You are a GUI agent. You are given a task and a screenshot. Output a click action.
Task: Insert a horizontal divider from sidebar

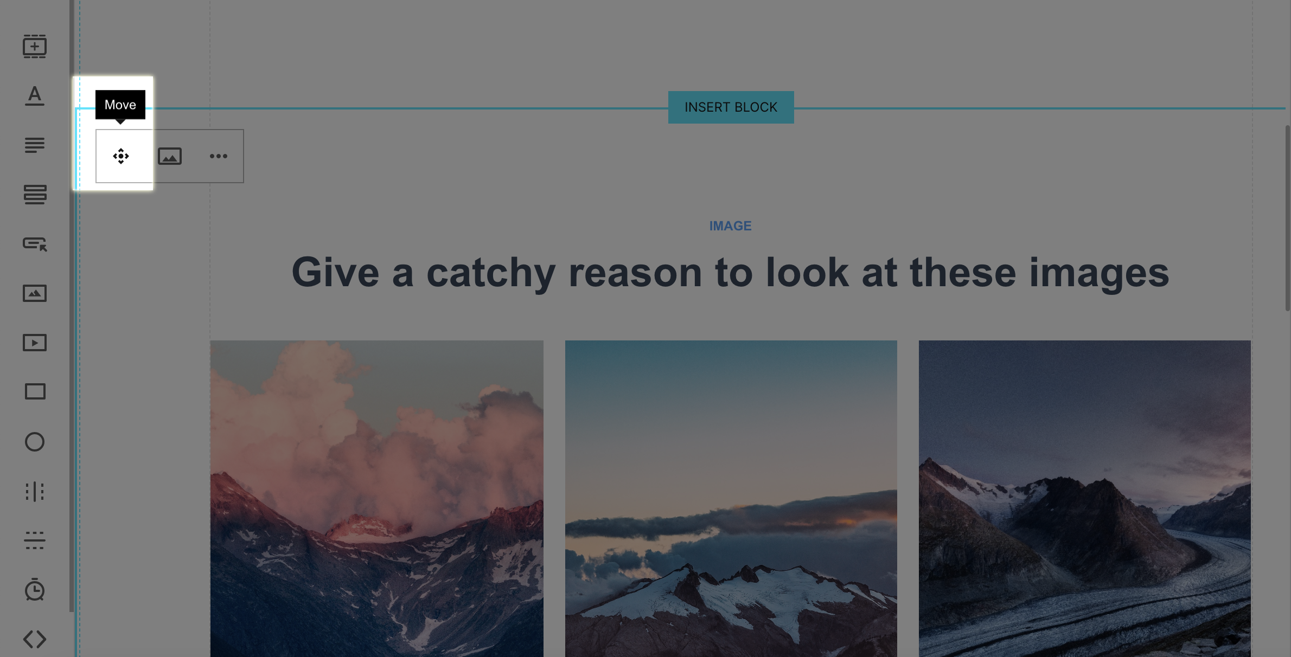tap(34, 540)
